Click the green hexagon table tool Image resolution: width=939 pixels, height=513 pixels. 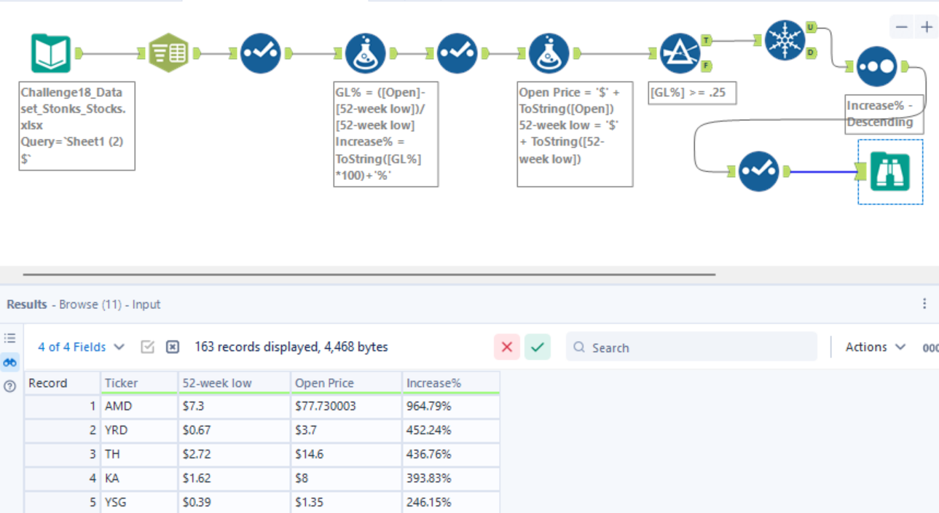click(x=168, y=53)
